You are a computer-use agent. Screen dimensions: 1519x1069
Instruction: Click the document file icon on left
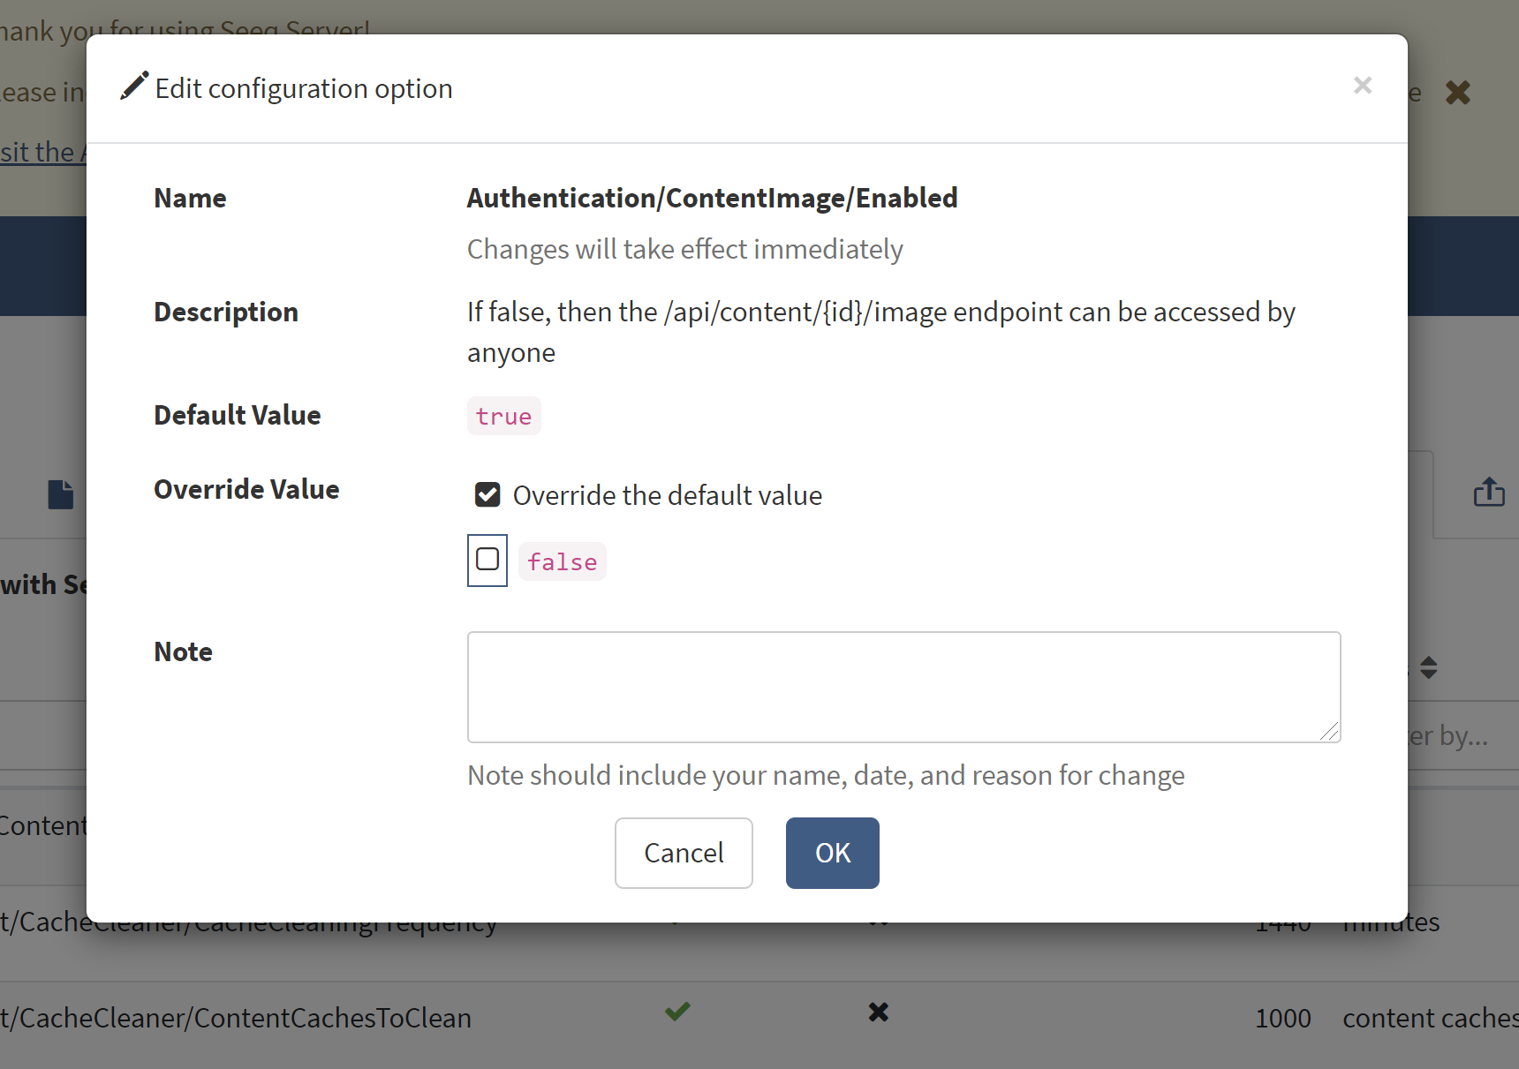coord(60,494)
